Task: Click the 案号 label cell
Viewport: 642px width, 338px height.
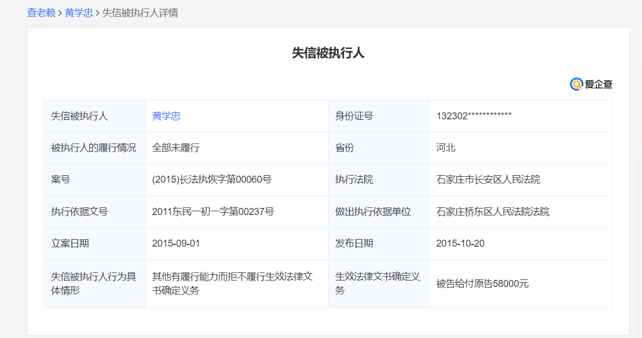Action: (95, 179)
